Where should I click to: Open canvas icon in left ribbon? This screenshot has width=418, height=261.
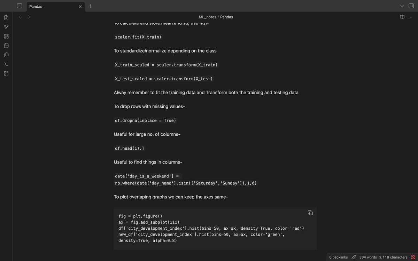point(6,36)
